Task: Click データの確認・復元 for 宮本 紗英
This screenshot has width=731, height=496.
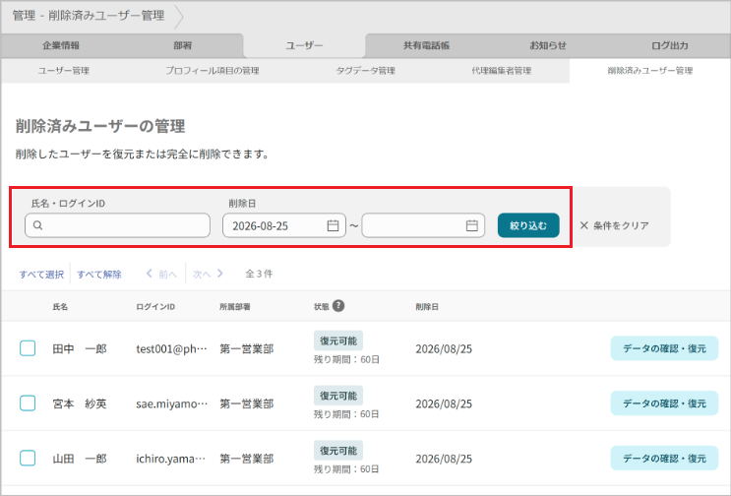Action: [x=664, y=403]
